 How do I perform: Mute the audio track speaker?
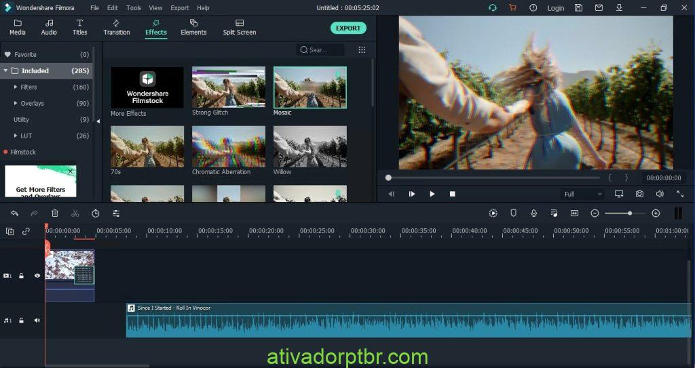click(x=37, y=320)
